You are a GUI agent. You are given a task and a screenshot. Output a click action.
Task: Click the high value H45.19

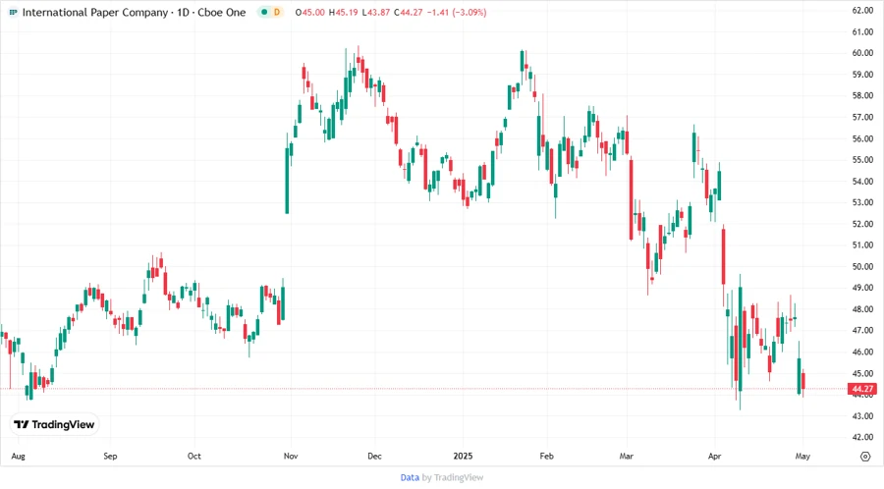coord(344,12)
